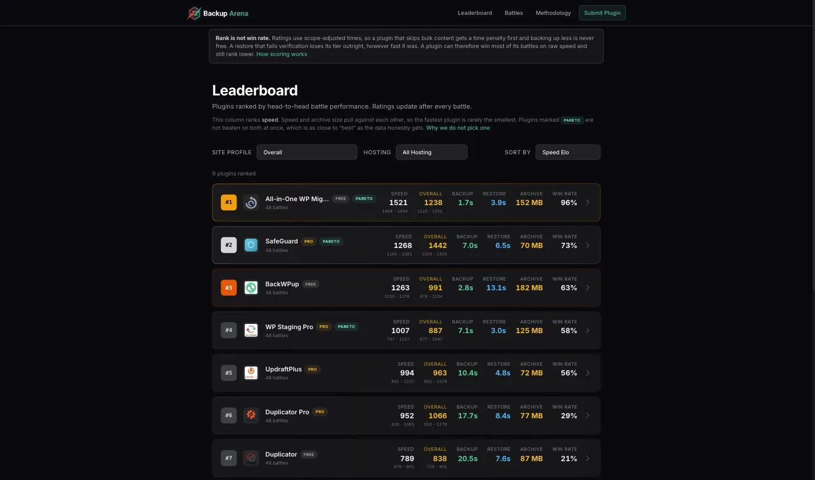Open the Hosting dropdown showing All Hosting
815x480 pixels.
(x=431, y=152)
